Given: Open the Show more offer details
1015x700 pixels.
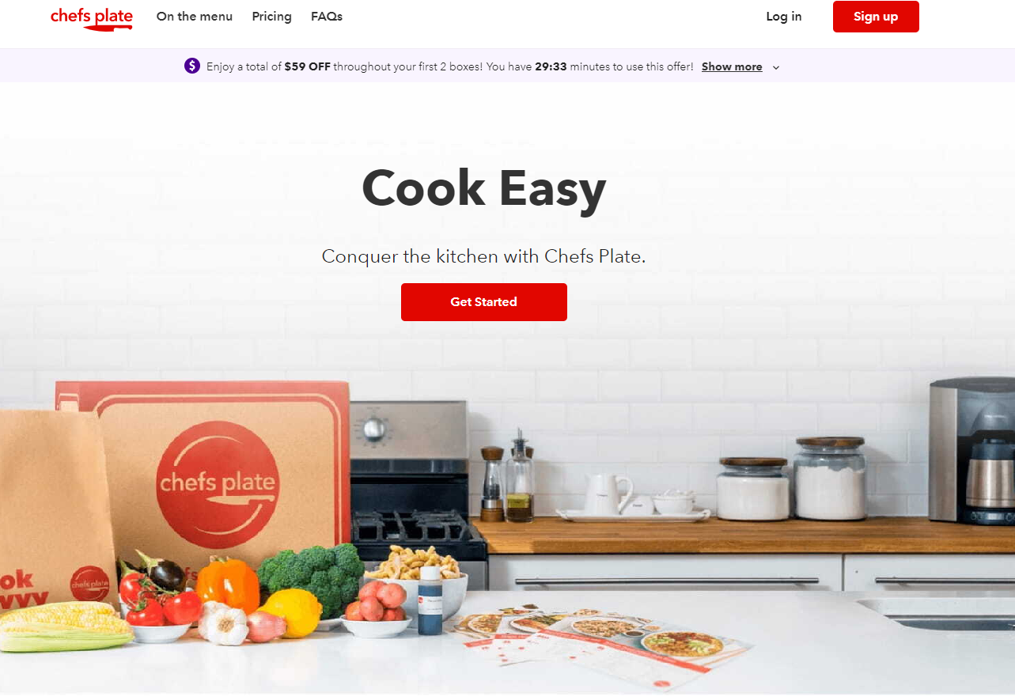Looking at the screenshot, I should coord(732,67).
